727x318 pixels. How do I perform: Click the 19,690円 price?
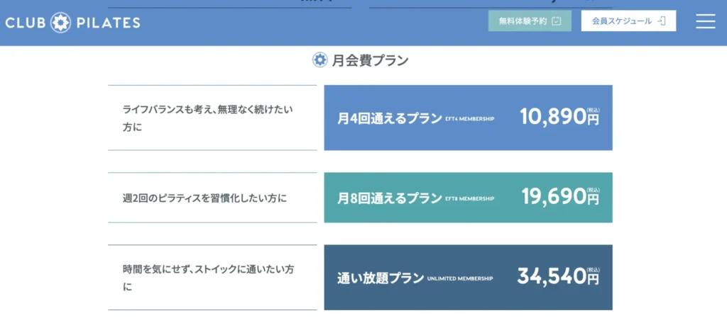560,197
